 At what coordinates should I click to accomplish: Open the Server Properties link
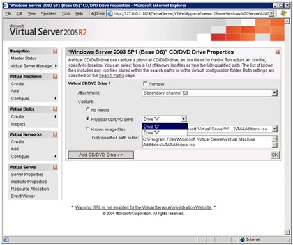click(27, 175)
